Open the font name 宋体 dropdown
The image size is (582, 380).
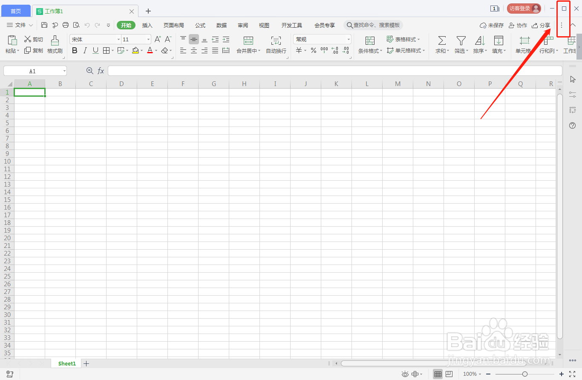tap(119, 39)
